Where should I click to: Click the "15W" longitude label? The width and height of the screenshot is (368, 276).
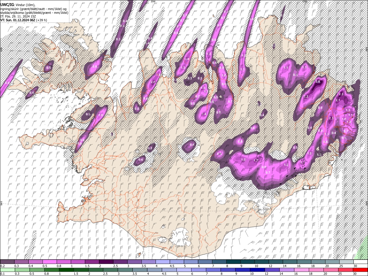coord(305,1)
